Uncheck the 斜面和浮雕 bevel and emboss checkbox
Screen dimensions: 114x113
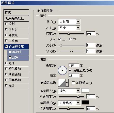[x=6, y=46]
